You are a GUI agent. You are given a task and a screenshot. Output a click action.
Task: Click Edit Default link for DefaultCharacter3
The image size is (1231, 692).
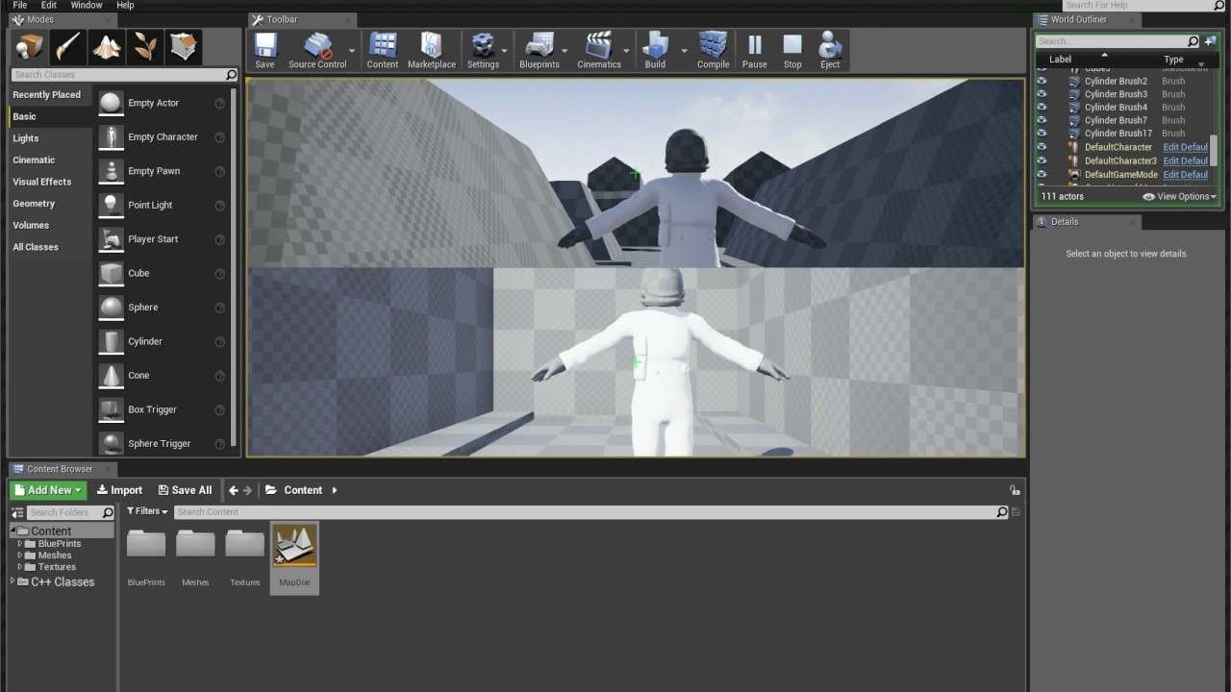[x=1185, y=161]
